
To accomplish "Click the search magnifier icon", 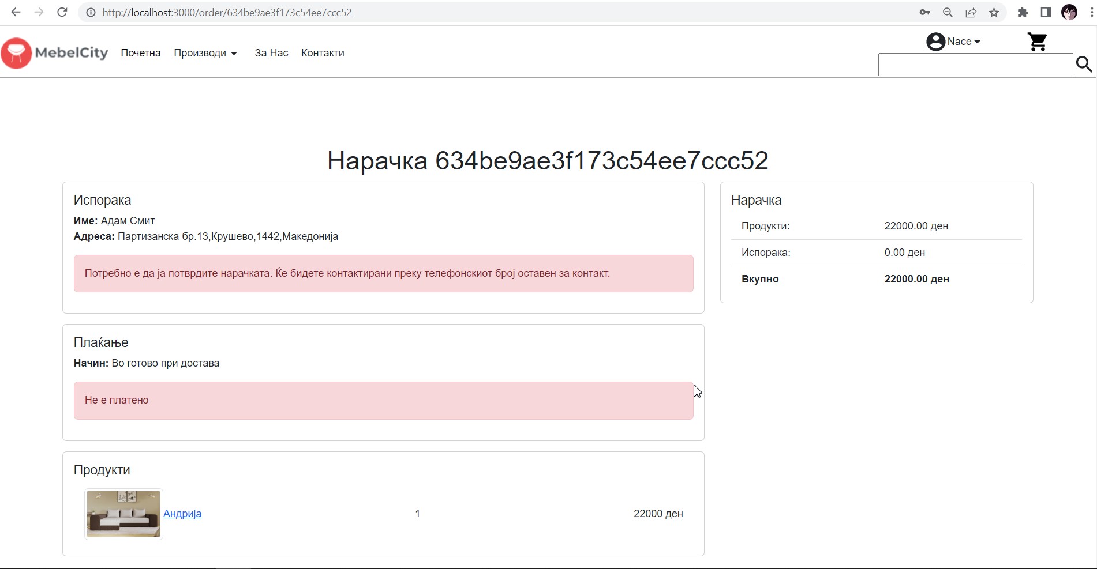I will click(1084, 65).
